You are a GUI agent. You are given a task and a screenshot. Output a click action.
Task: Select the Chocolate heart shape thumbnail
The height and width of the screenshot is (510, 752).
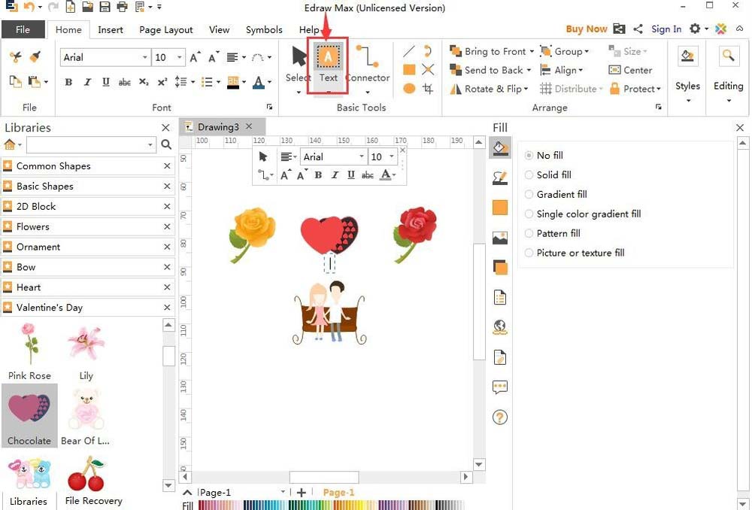(29, 410)
